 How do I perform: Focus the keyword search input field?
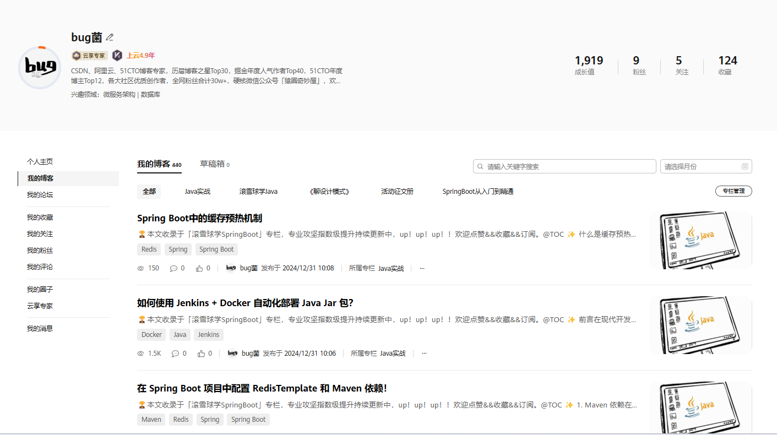pos(564,166)
